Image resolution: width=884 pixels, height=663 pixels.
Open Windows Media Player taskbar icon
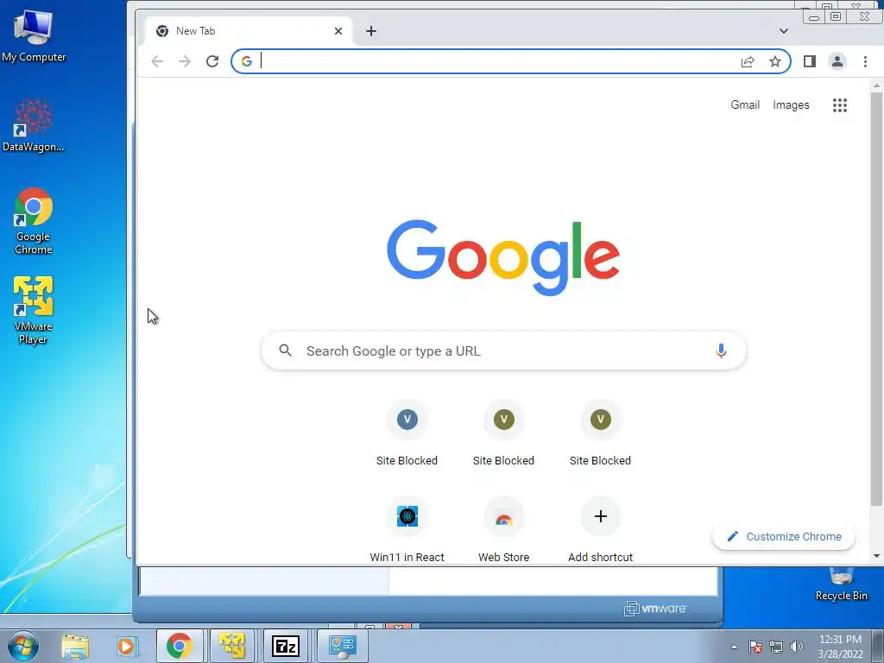126,646
